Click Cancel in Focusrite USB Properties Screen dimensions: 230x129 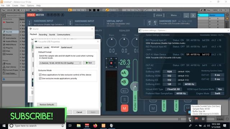[79, 112]
